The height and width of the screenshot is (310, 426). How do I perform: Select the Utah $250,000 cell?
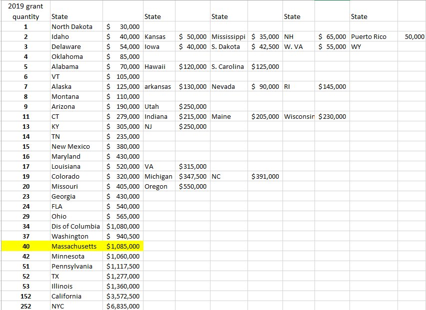point(192,106)
